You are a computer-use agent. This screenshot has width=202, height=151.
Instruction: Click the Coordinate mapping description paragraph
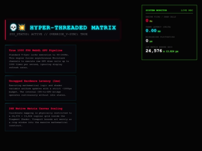[x=40, y=119]
